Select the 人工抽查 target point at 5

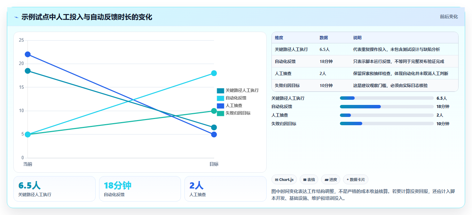click(214, 135)
